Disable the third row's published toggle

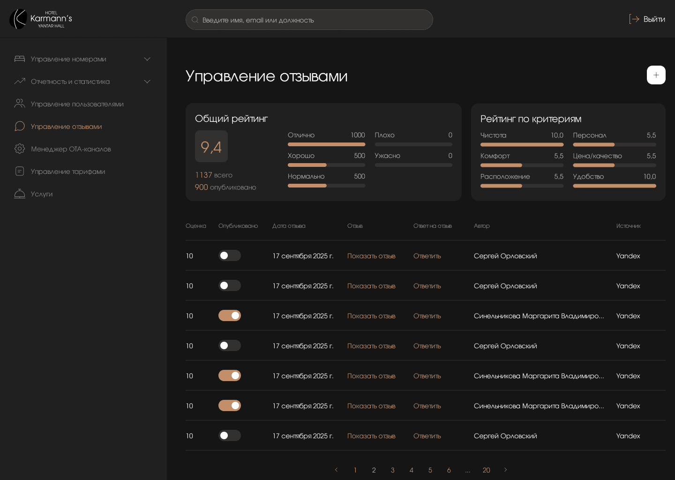(x=229, y=315)
